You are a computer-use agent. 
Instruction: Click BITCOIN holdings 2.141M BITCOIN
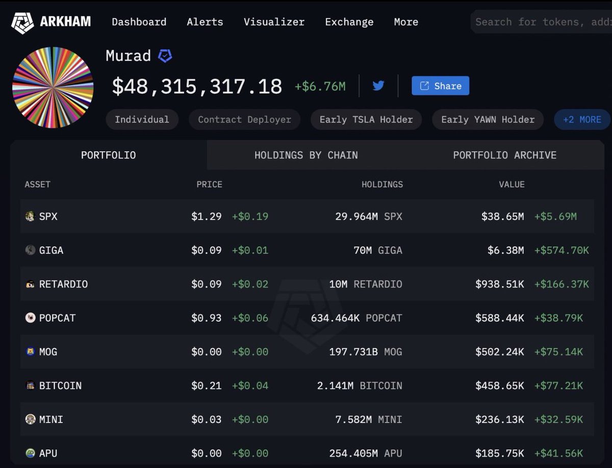(x=360, y=385)
